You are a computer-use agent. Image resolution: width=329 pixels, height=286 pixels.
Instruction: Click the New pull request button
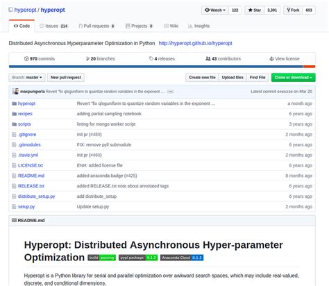(66, 77)
